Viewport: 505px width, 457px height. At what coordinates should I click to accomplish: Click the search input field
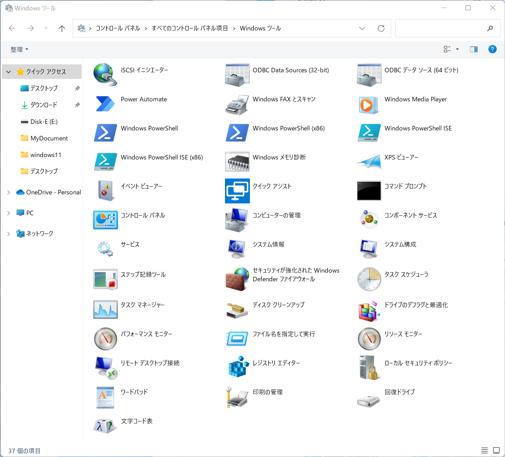tap(448, 28)
